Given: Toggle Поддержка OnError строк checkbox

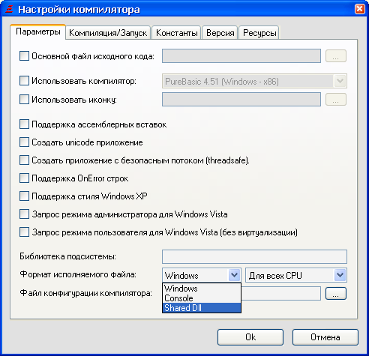Looking at the screenshot, I should tap(24, 178).
